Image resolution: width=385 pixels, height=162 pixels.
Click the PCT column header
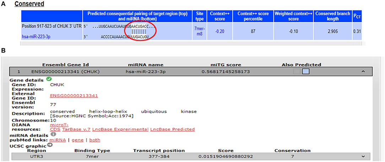(x=357, y=17)
